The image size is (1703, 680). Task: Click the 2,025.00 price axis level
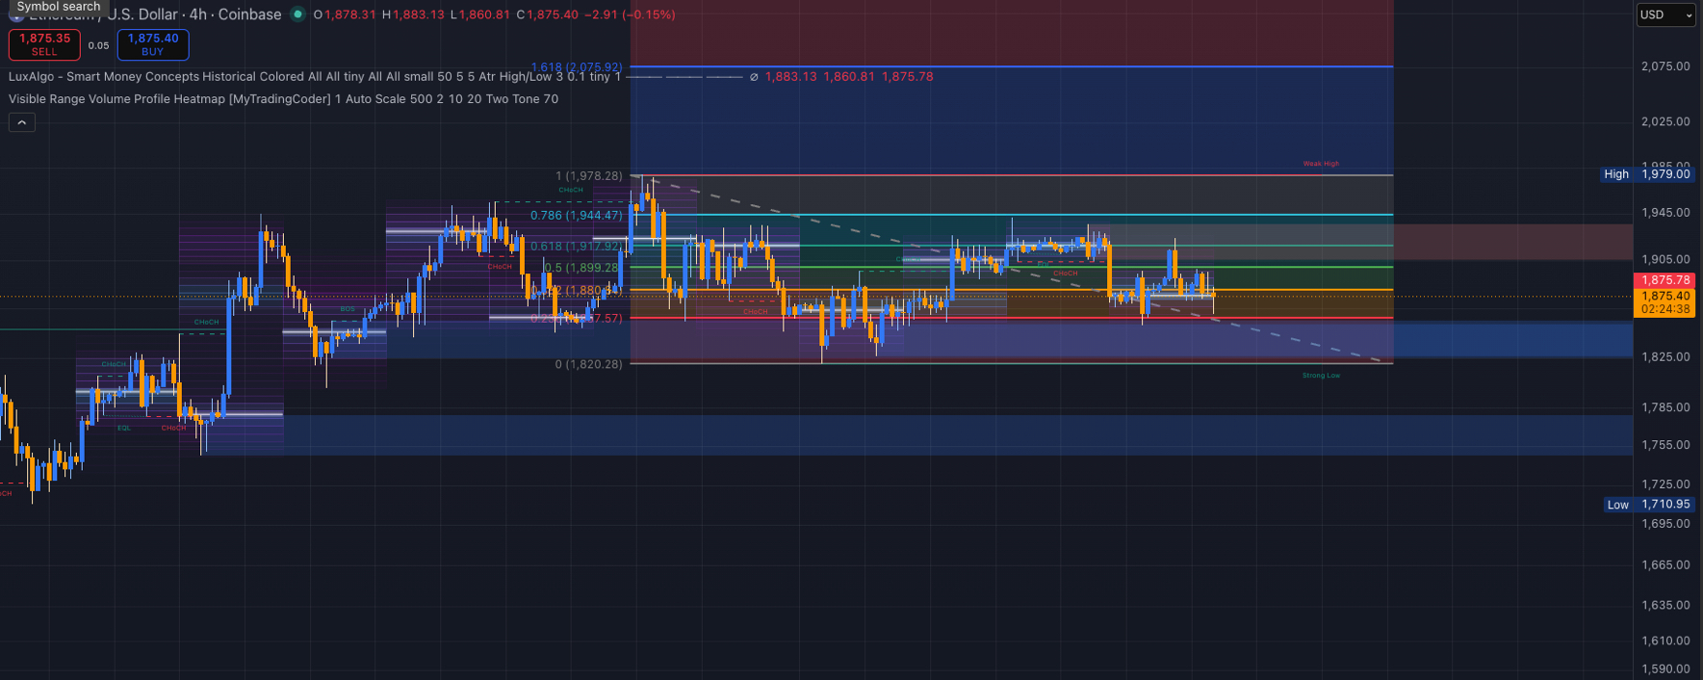coord(1665,121)
